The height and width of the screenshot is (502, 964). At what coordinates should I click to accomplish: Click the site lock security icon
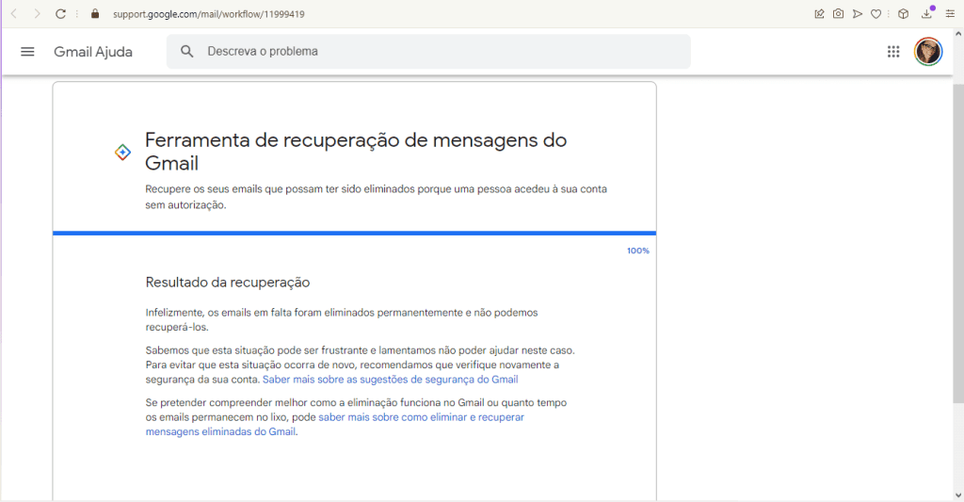coord(95,13)
